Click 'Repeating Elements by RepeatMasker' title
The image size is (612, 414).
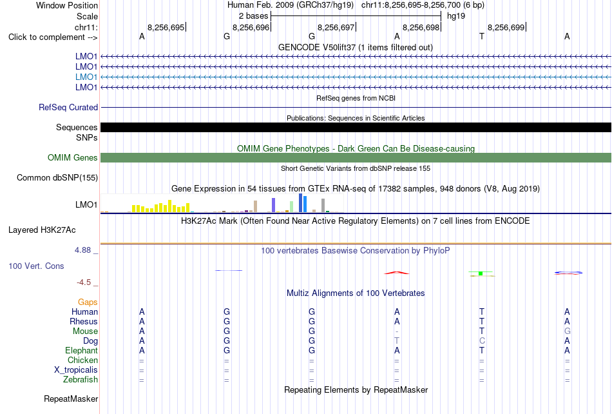coord(356,389)
